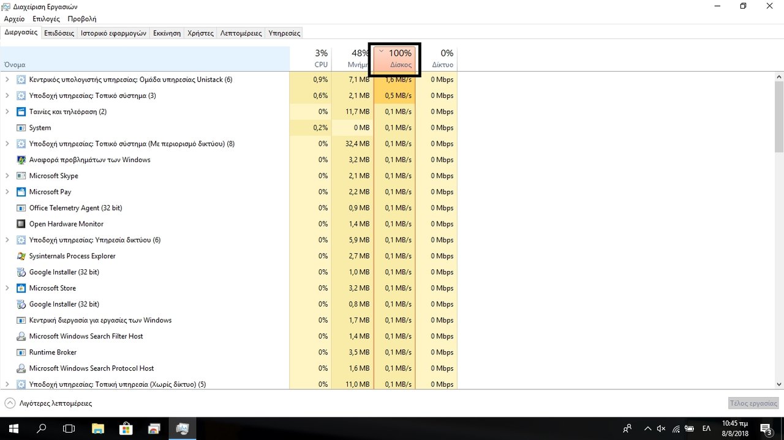
Task: Click the Ταινίες και τηλεόραση app icon
Action: 21,111
